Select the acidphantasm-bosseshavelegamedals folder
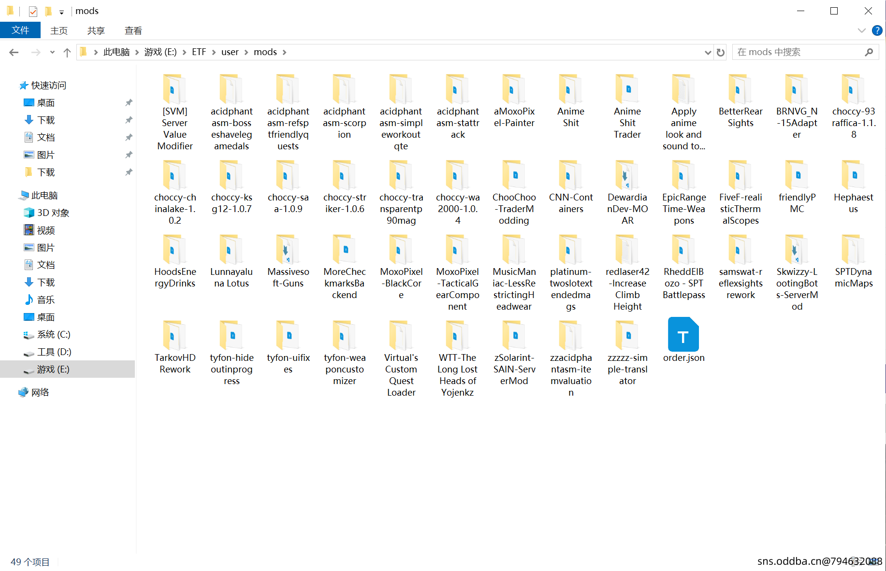Screen dimensions: 886x571 (232, 112)
